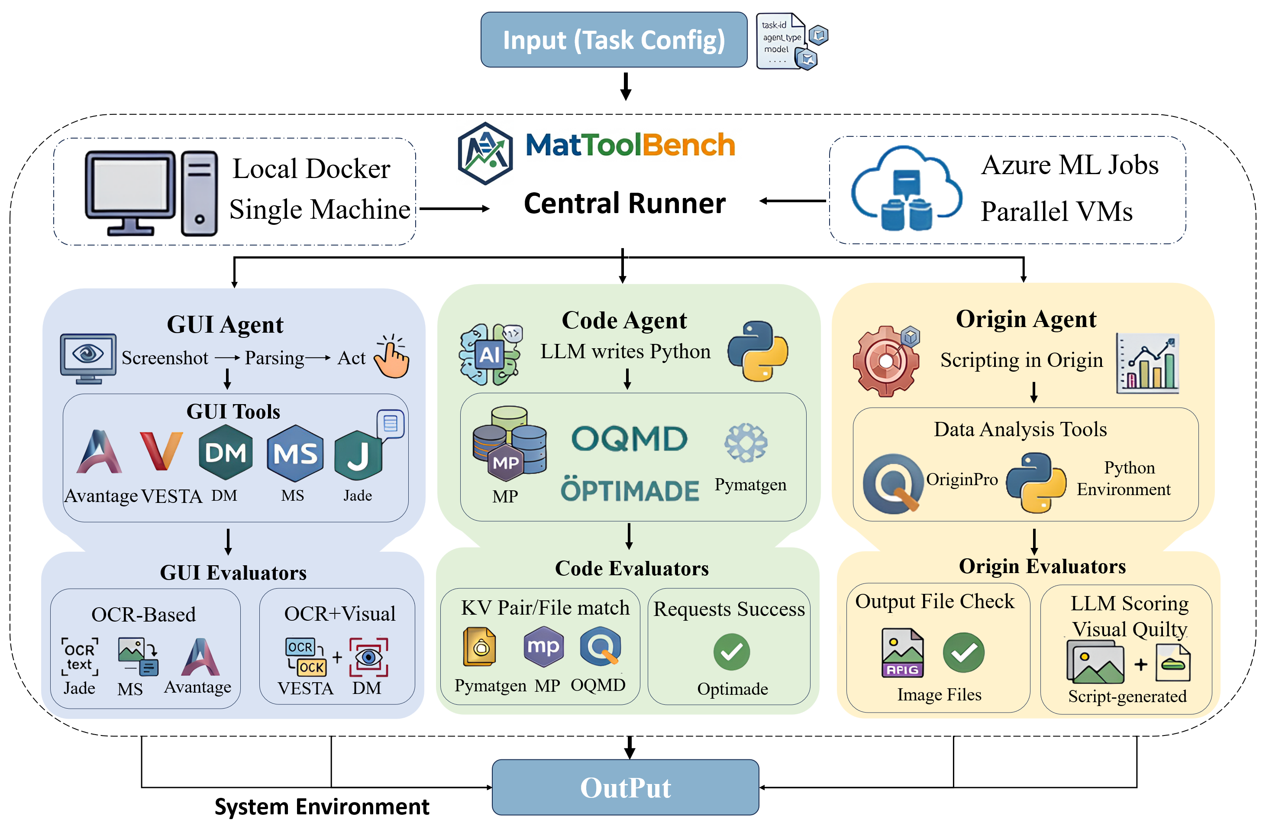Click the Python Environment label
Image resolution: width=1266 pixels, height=836 pixels.
click(x=1123, y=478)
